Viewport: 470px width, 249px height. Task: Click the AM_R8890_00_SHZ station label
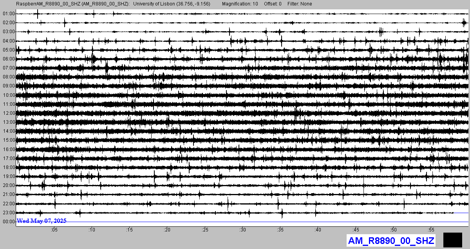391,241
